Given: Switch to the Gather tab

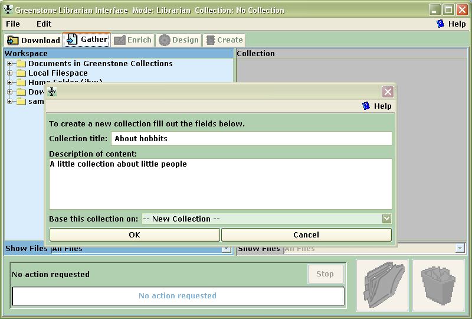Looking at the screenshot, I should coord(87,40).
